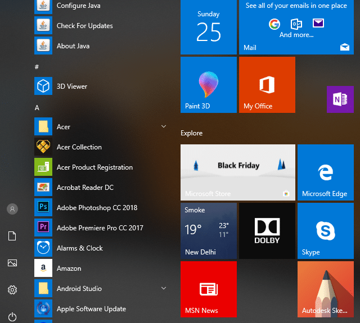Launch Acrobat Reader DC
The height and width of the screenshot is (323, 360).
84,188
